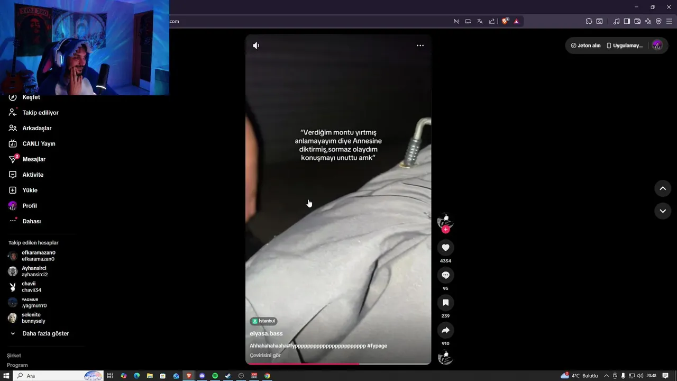Open the efkaramazan0 followed account
The height and width of the screenshot is (381, 677).
37,256
